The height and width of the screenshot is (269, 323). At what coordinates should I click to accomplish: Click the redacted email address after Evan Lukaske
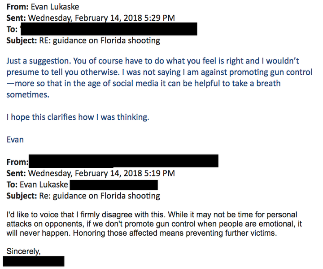pyautogui.click(x=113, y=185)
